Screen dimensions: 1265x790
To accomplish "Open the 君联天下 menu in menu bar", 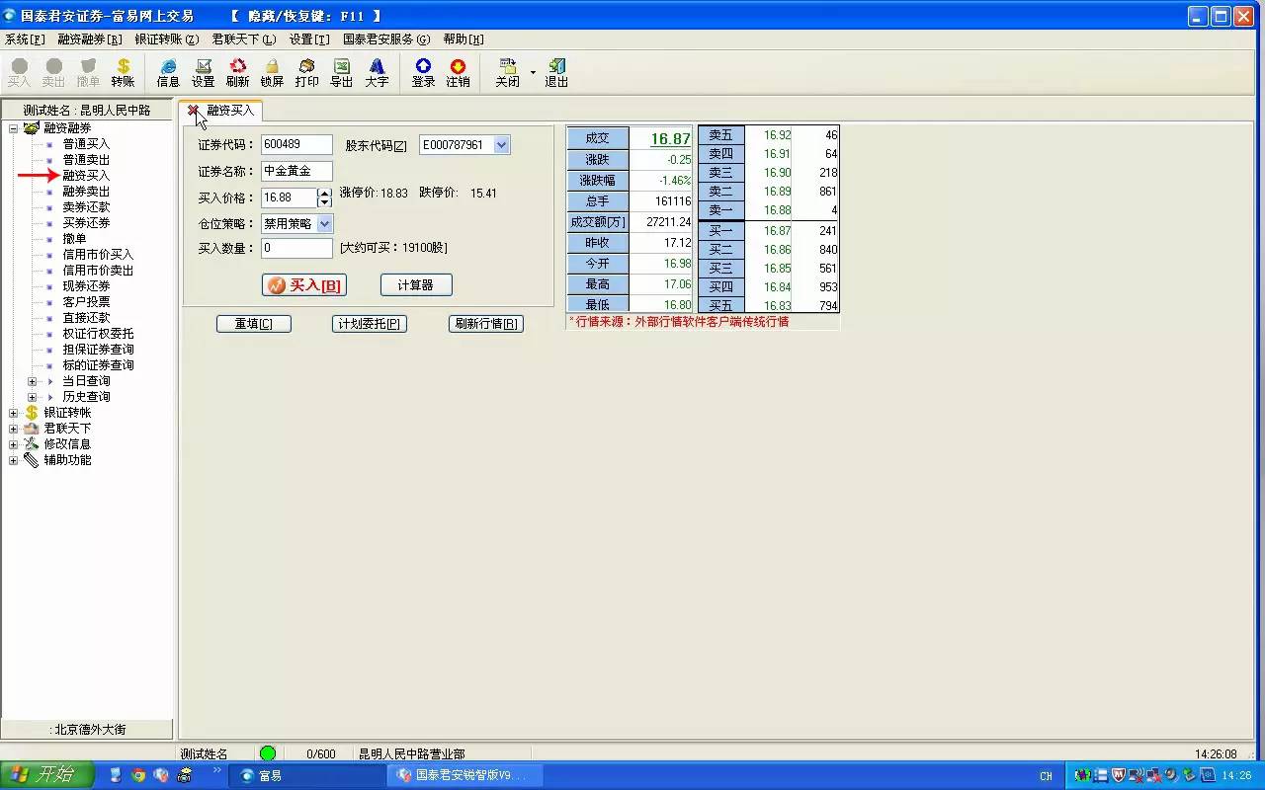I will (x=244, y=39).
